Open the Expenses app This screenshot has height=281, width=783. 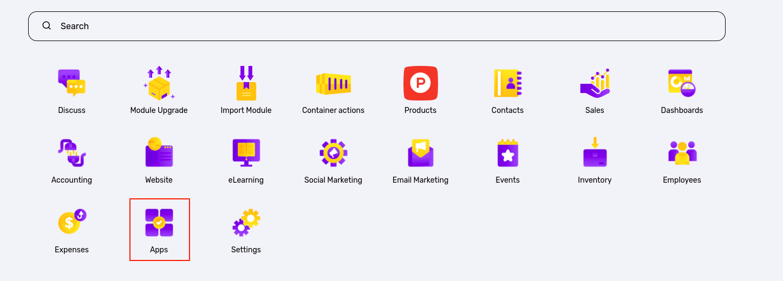point(71,223)
